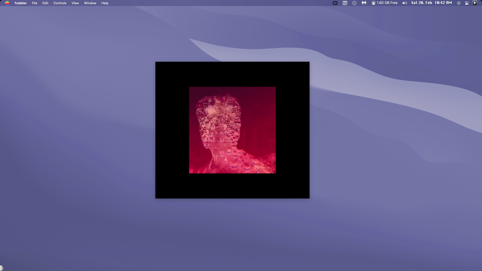Click the date and time clock
Viewport: 482px width, 271px height.
tap(431, 3)
